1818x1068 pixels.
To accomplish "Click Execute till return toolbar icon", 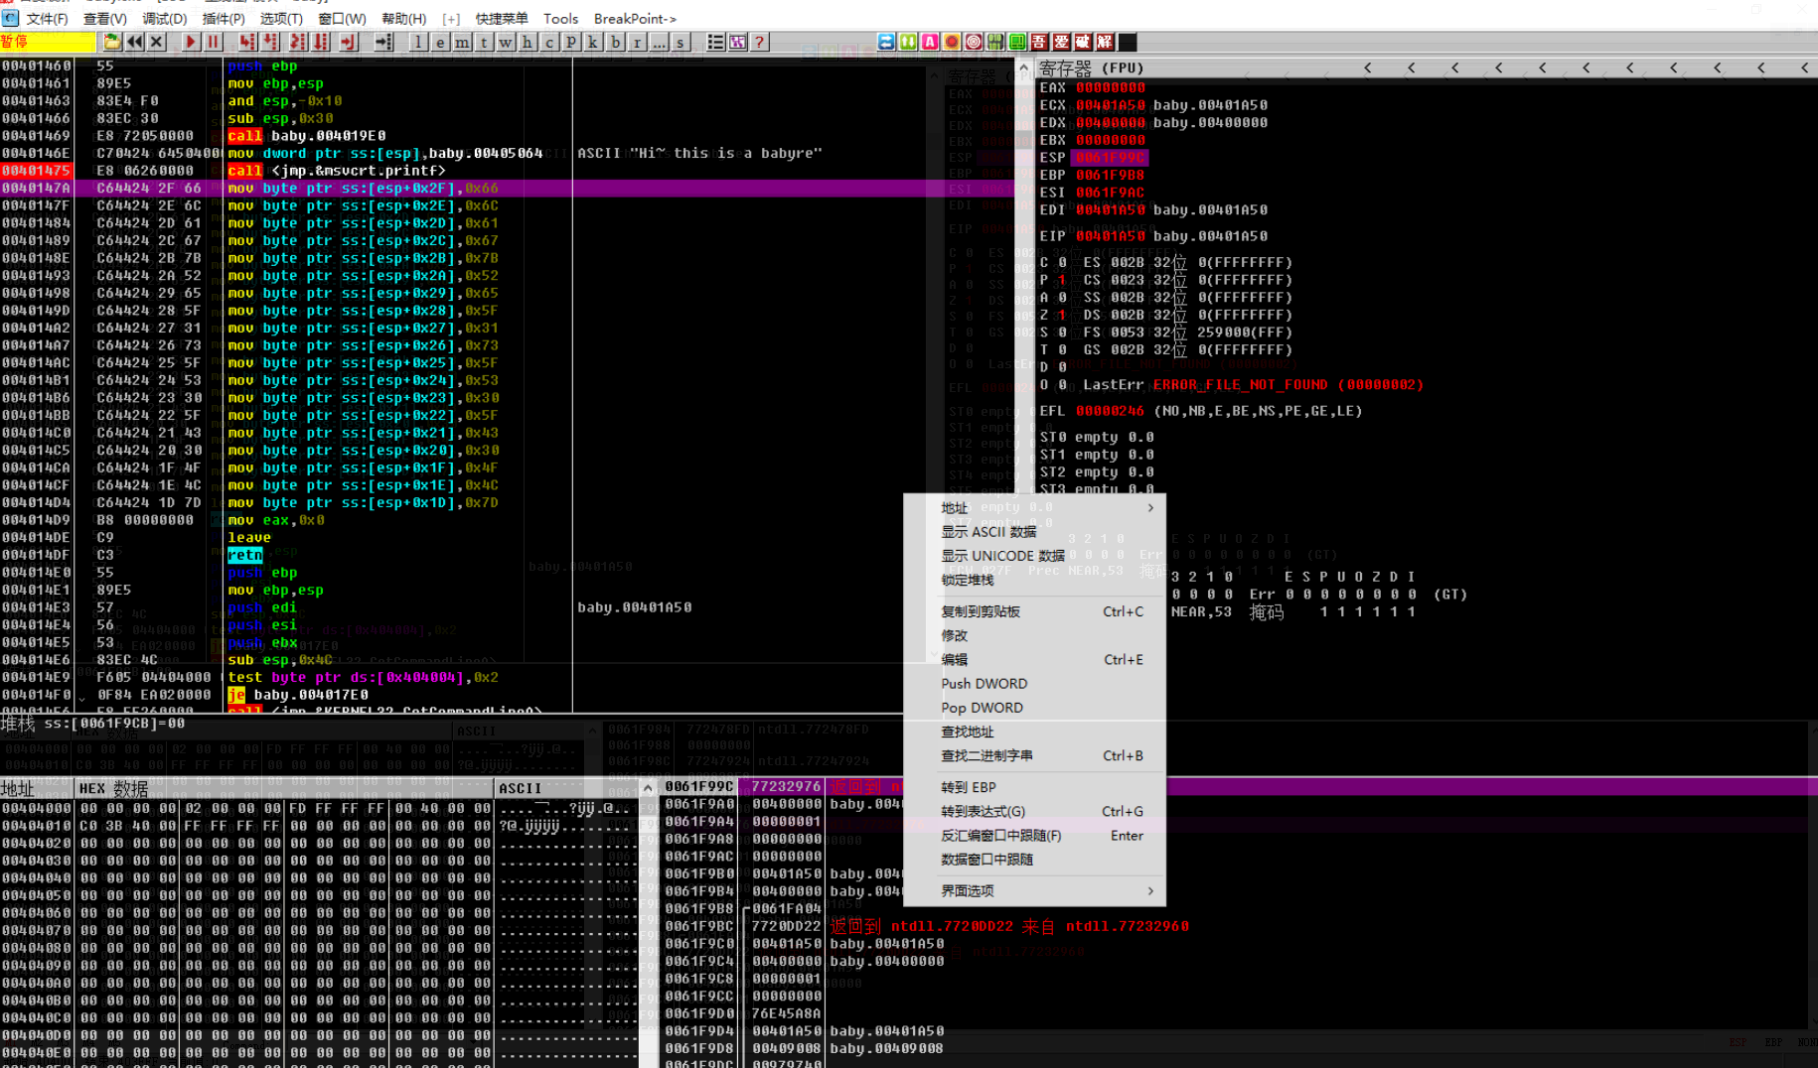I will point(348,42).
